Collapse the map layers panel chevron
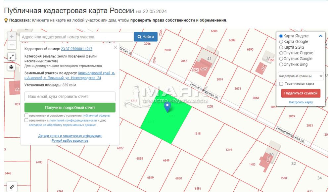 click(320, 36)
